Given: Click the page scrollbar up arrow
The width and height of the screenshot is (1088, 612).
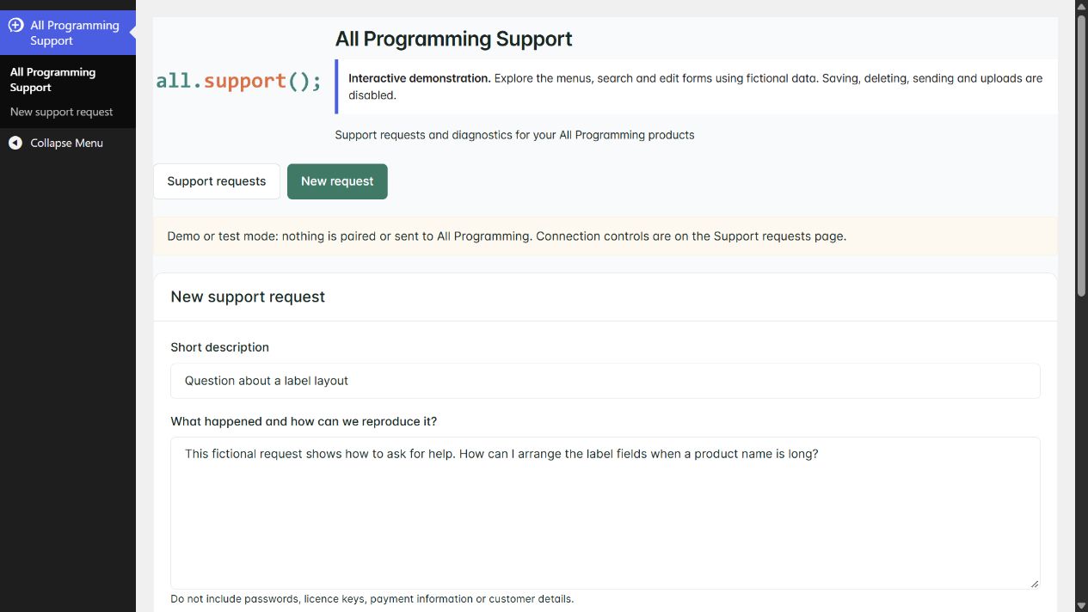Looking at the screenshot, I should (x=1081, y=6).
